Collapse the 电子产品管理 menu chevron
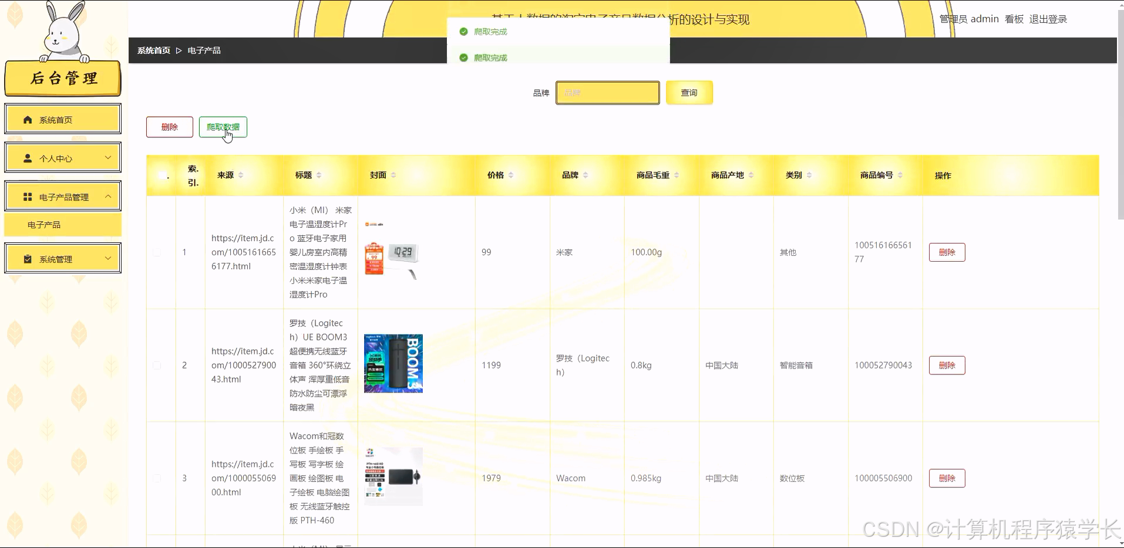This screenshot has height=548, width=1124. click(x=108, y=197)
